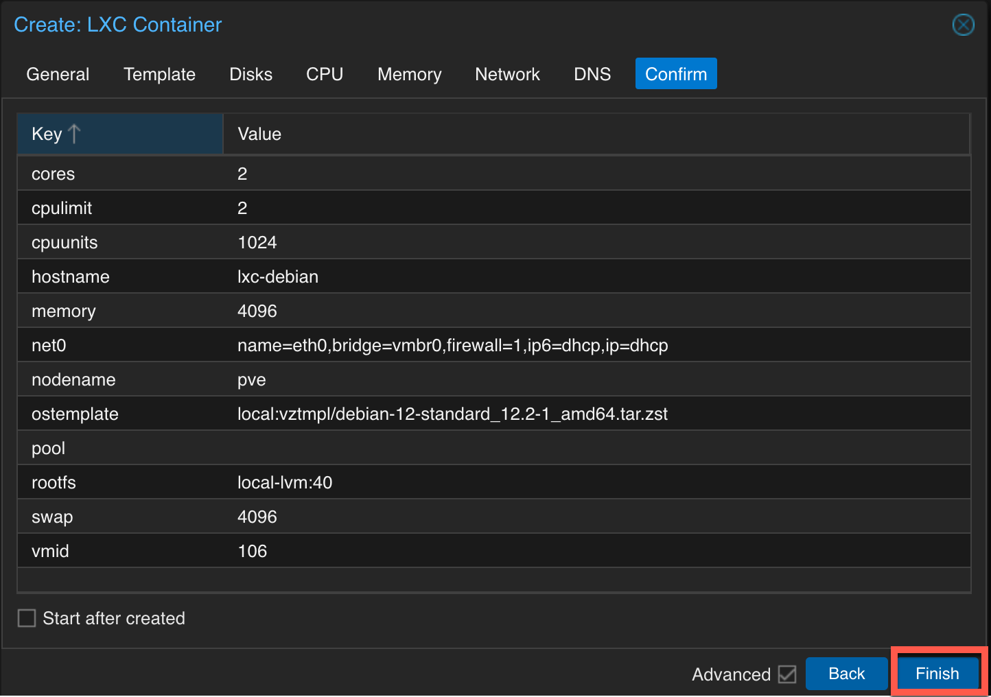
Task: Select the hostname row key
Action: tap(71, 277)
